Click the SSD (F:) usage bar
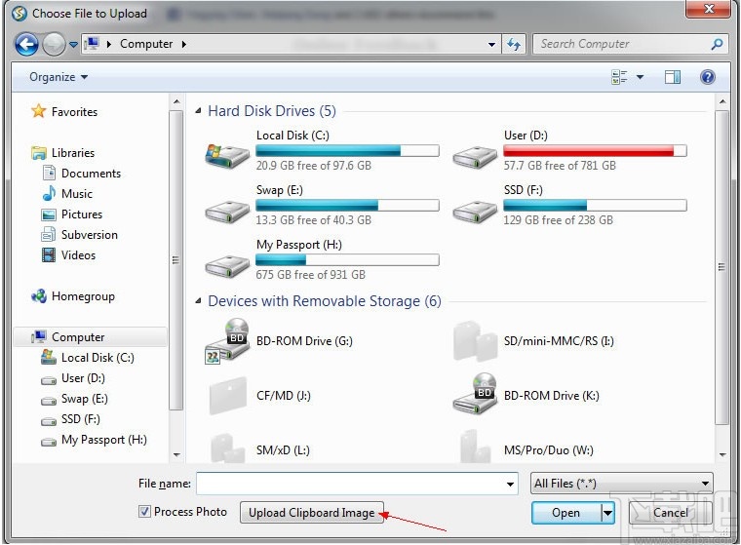 click(595, 205)
